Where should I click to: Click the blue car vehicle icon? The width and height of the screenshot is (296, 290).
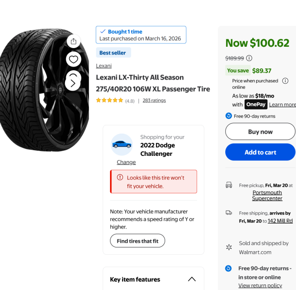click(x=122, y=144)
